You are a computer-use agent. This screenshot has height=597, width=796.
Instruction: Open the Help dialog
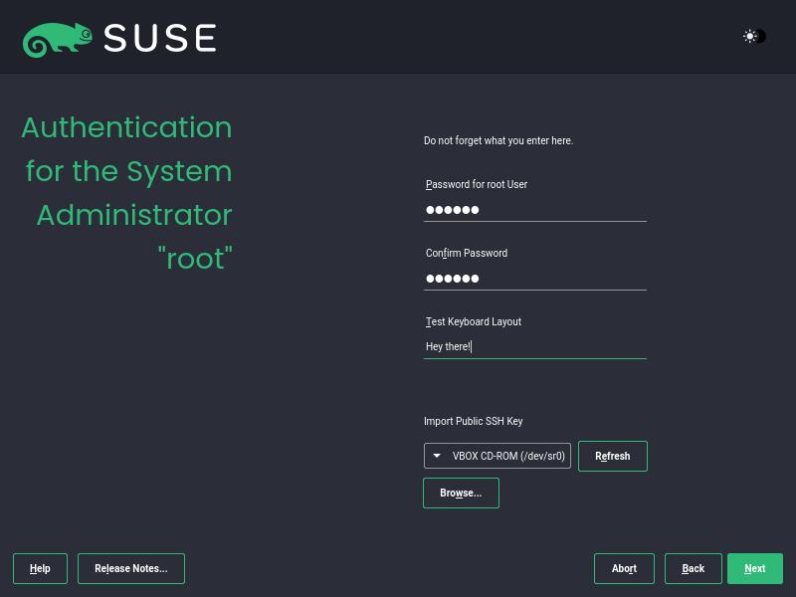tap(40, 568)
